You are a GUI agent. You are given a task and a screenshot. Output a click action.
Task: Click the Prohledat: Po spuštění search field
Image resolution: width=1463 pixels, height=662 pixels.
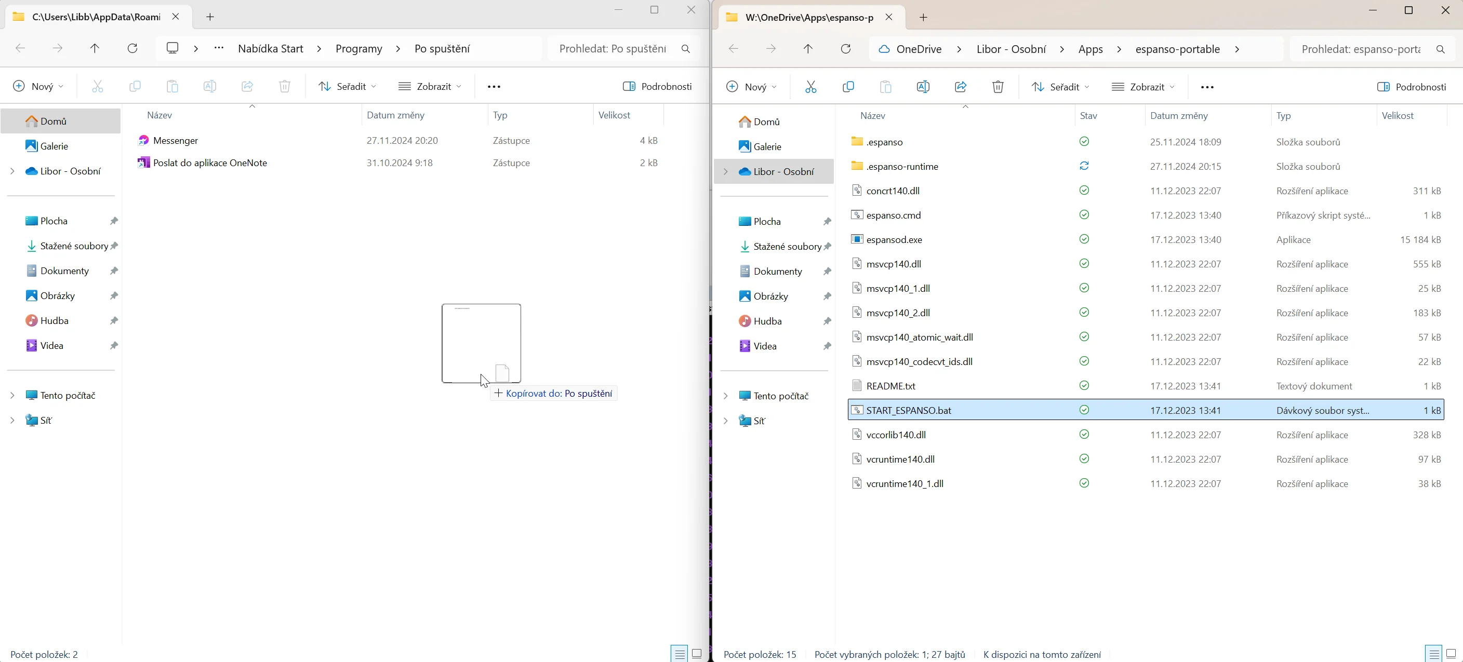612,48
